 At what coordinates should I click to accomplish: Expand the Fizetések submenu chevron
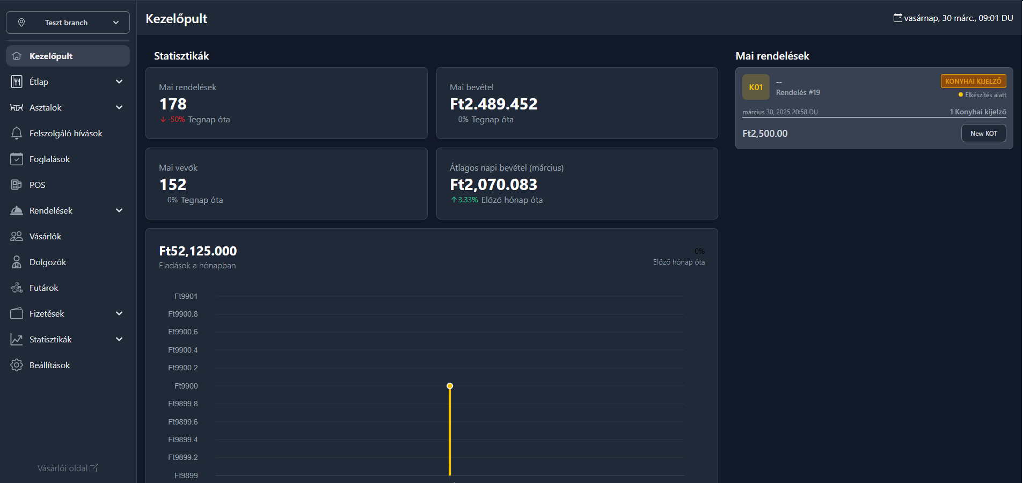(119, 313)
